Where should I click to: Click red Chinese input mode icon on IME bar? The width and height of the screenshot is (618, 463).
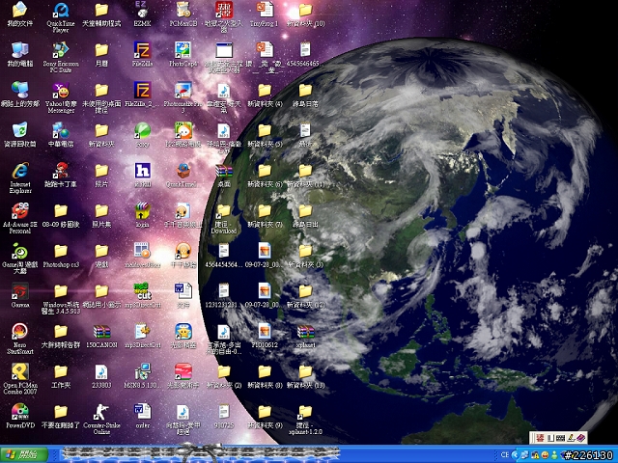click(540, 438)
